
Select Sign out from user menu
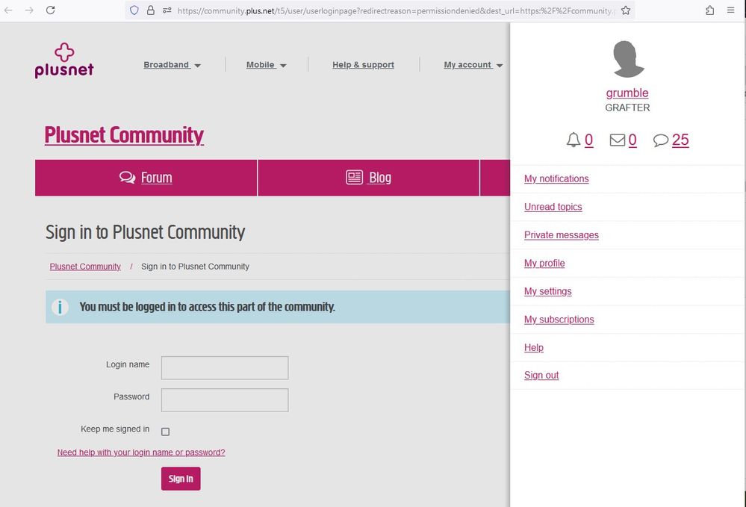click(541, 376)
